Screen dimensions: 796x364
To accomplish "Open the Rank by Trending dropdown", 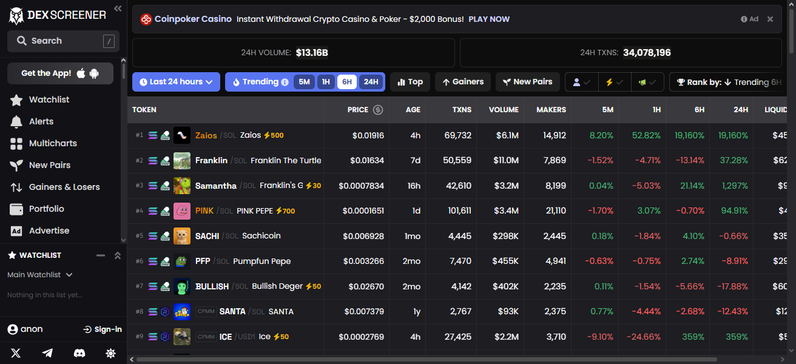I will [x=728, y=81].
